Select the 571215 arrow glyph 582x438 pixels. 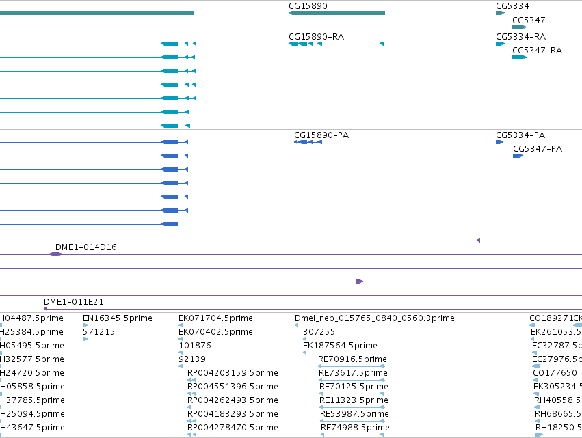(85, 339)
